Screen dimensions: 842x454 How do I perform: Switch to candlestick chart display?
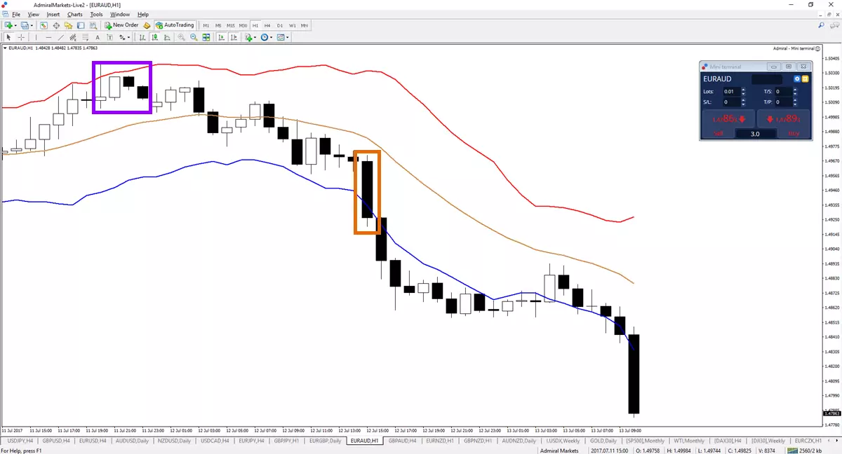154,37
